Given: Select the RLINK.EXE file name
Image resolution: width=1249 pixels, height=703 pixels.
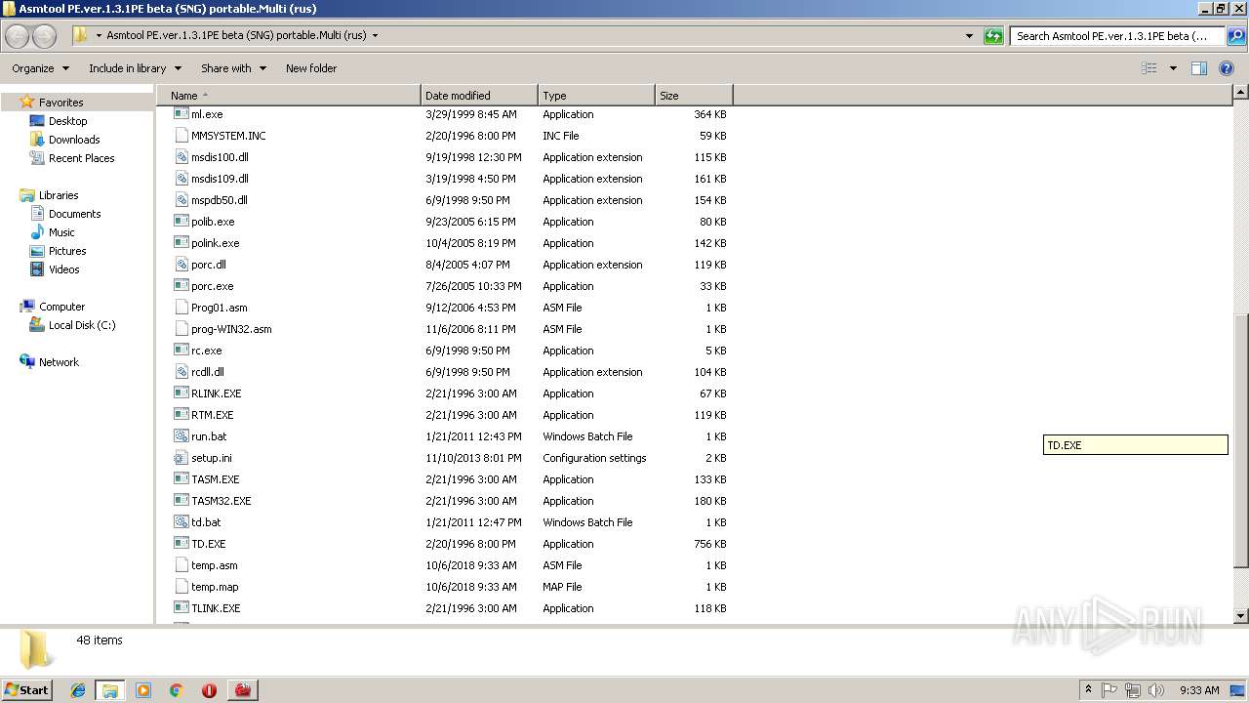Looking at the screenshot, I should 216,393.
